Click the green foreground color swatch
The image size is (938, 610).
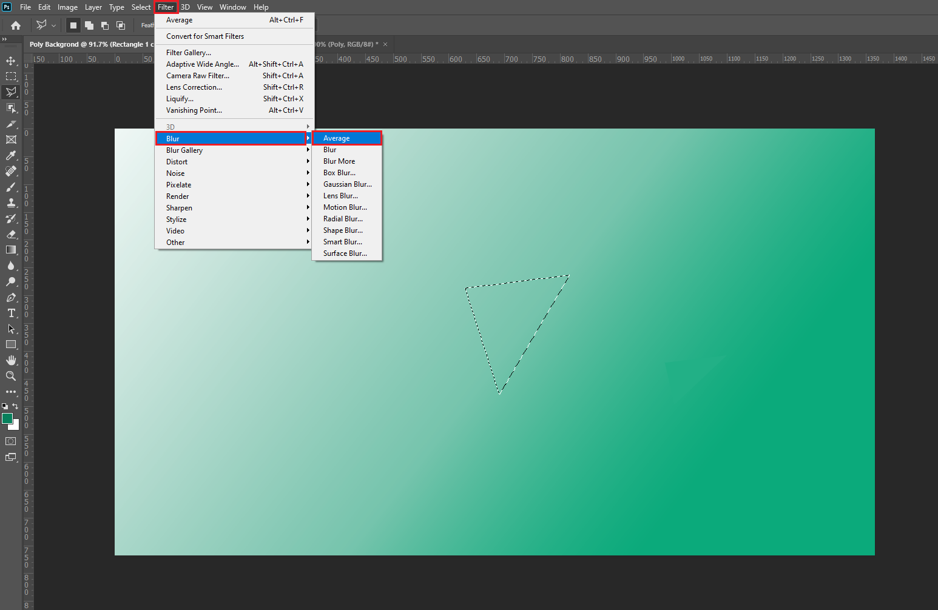tap(7, 418)
